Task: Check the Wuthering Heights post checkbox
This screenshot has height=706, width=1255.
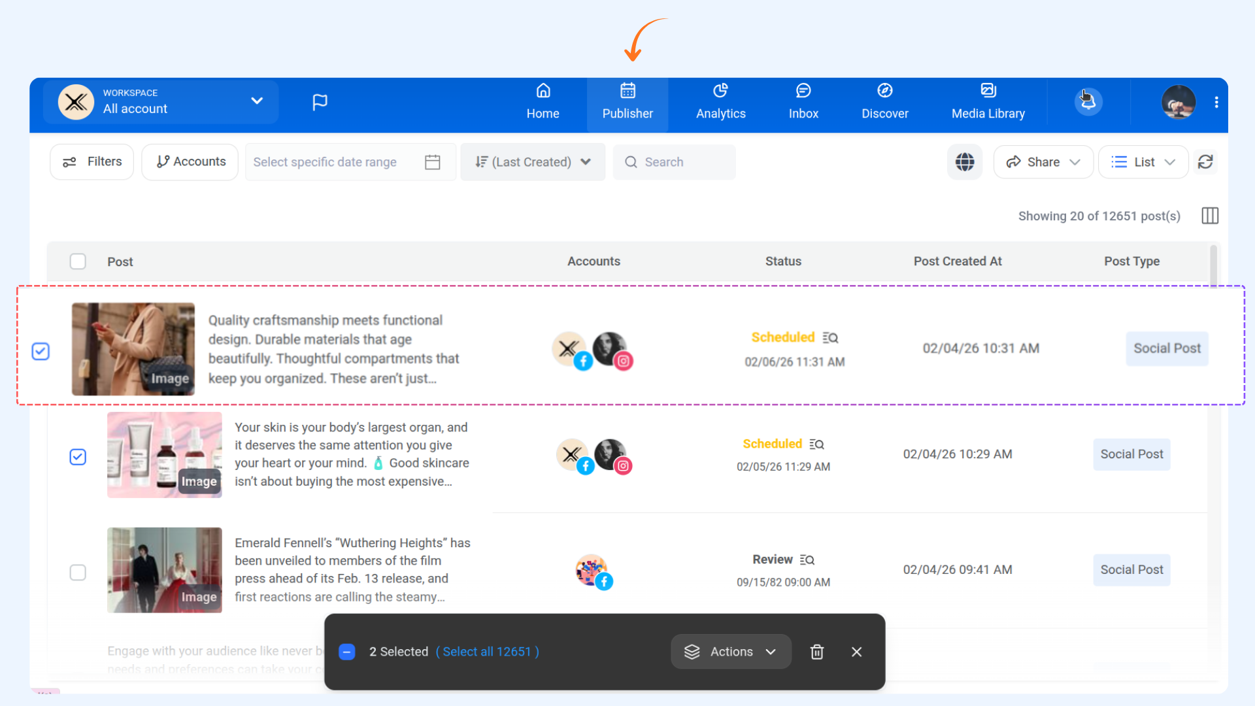Action: (x=78, y=573)
